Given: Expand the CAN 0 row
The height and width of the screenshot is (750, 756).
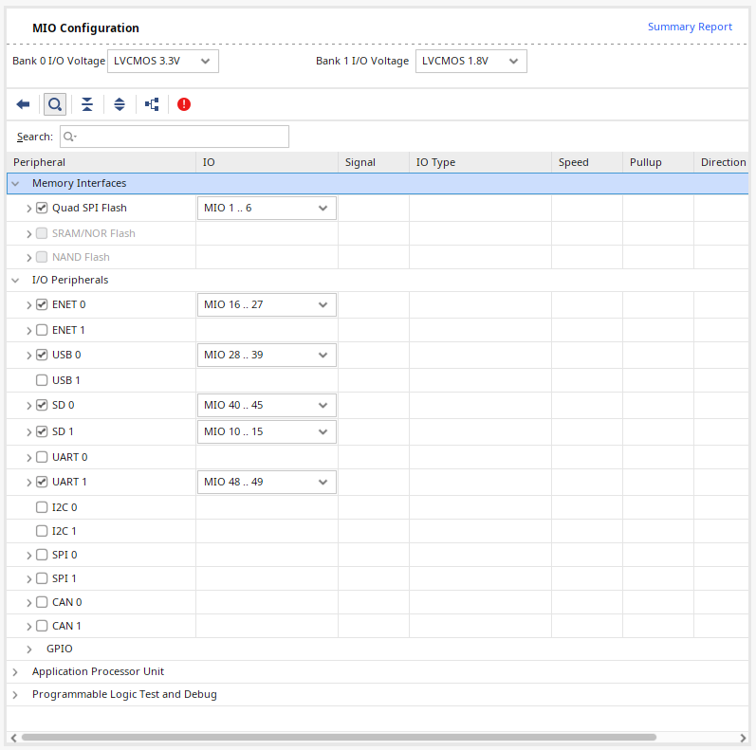Looking at the screenshot, I should (28, 602).
